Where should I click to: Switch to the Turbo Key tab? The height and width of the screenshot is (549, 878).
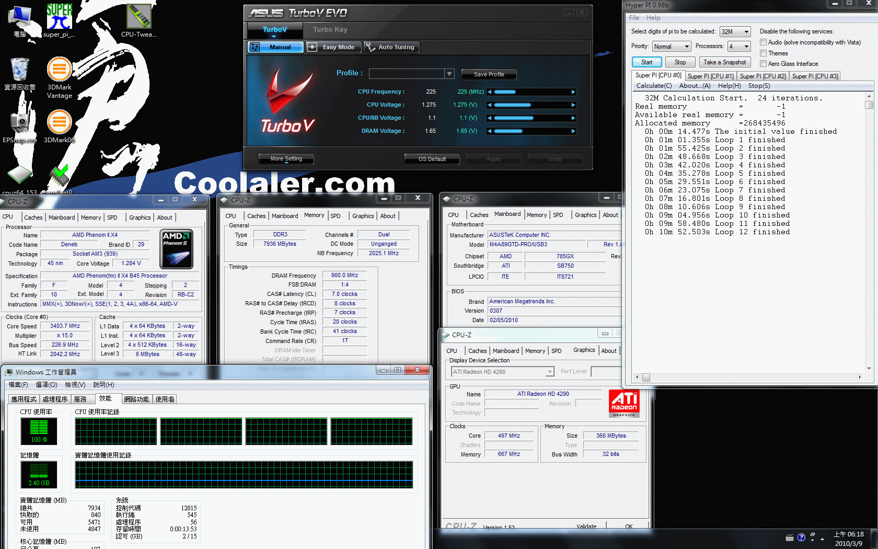(x=330, y=30)
